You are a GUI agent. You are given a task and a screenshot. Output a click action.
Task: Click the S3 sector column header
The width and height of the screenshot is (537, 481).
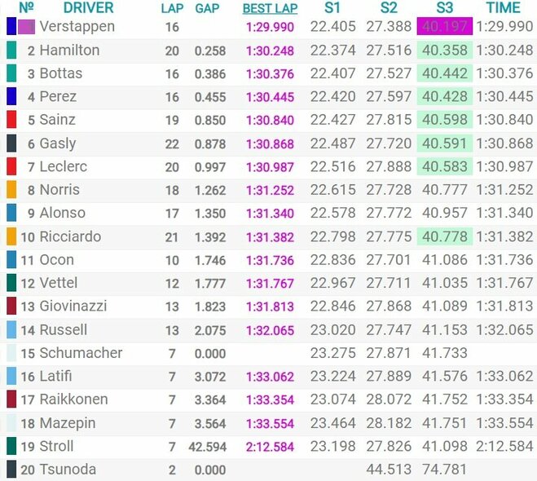443,8
